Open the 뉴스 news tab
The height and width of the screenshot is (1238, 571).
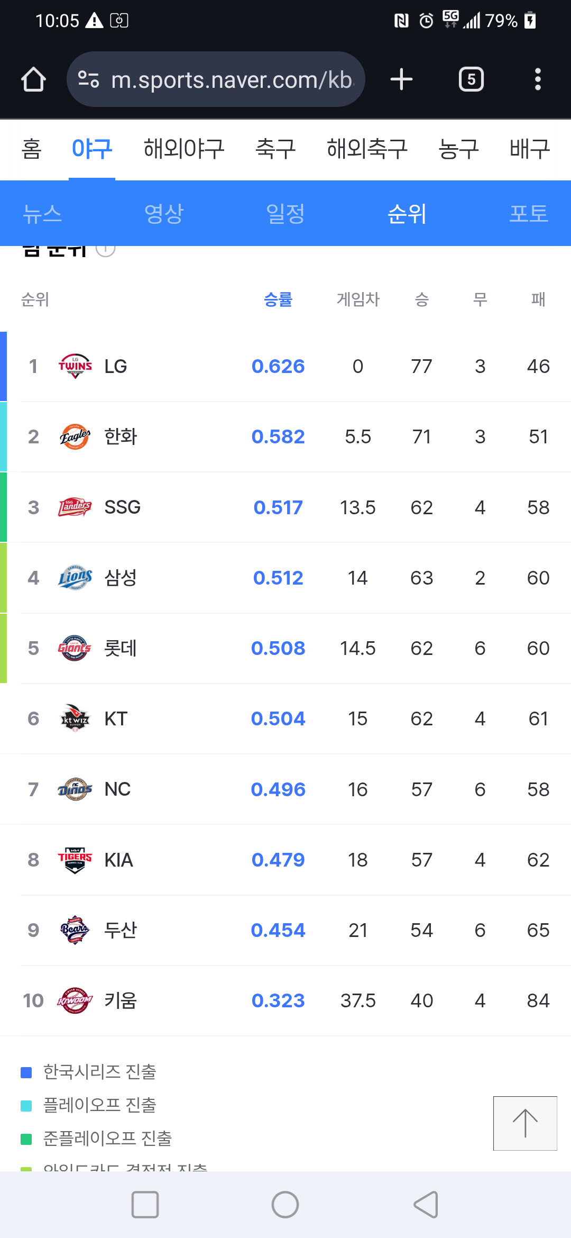(x=42, y=214)
